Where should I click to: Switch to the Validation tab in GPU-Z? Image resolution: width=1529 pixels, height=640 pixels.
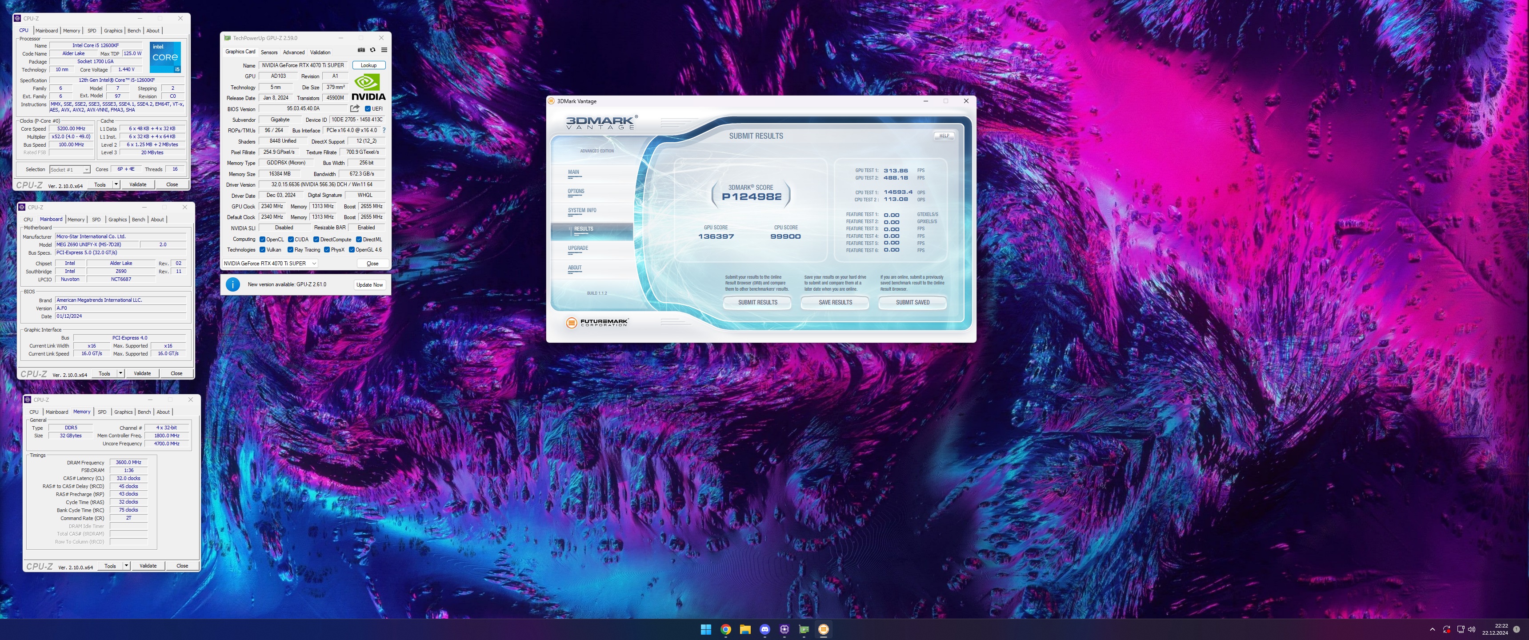pyautogui.click(x=320, y=52)
